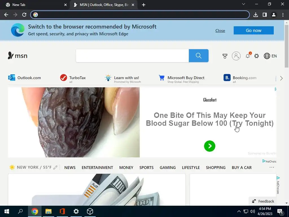289x217 pixels.
Task: Open the Chrome profile avatar icon
Action: tap(274, 15)
